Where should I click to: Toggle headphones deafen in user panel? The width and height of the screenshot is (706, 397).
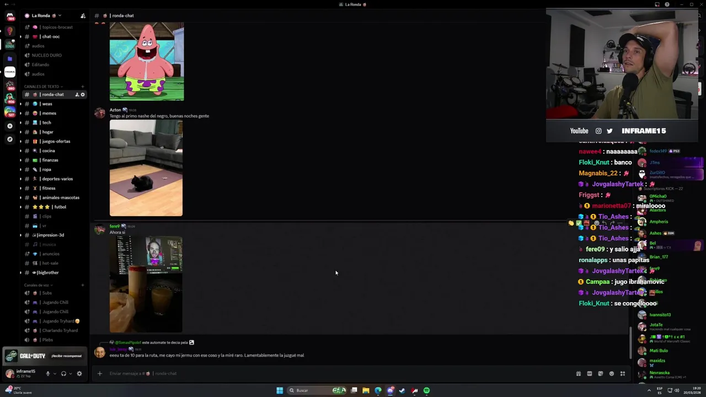coord(63,374)
